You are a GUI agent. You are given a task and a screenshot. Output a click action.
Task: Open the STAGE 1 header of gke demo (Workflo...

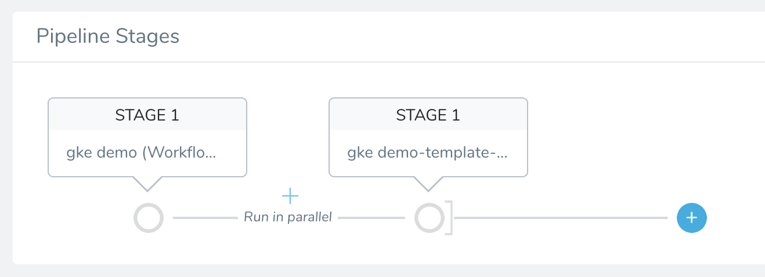coord(147,114)
